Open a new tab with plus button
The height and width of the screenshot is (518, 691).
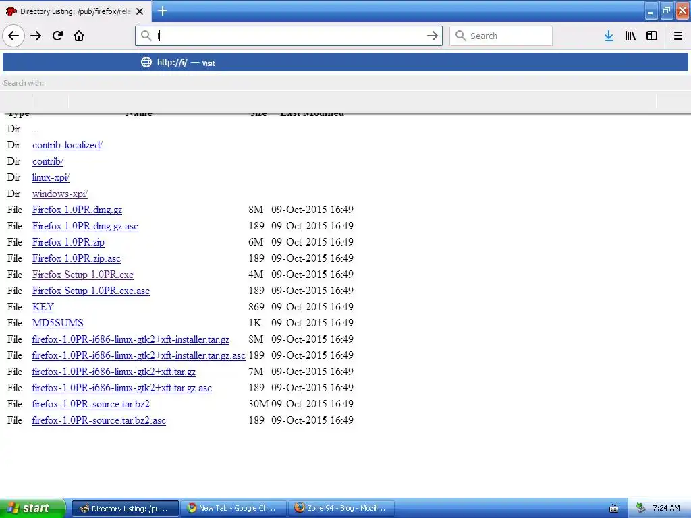coord(163,11)
